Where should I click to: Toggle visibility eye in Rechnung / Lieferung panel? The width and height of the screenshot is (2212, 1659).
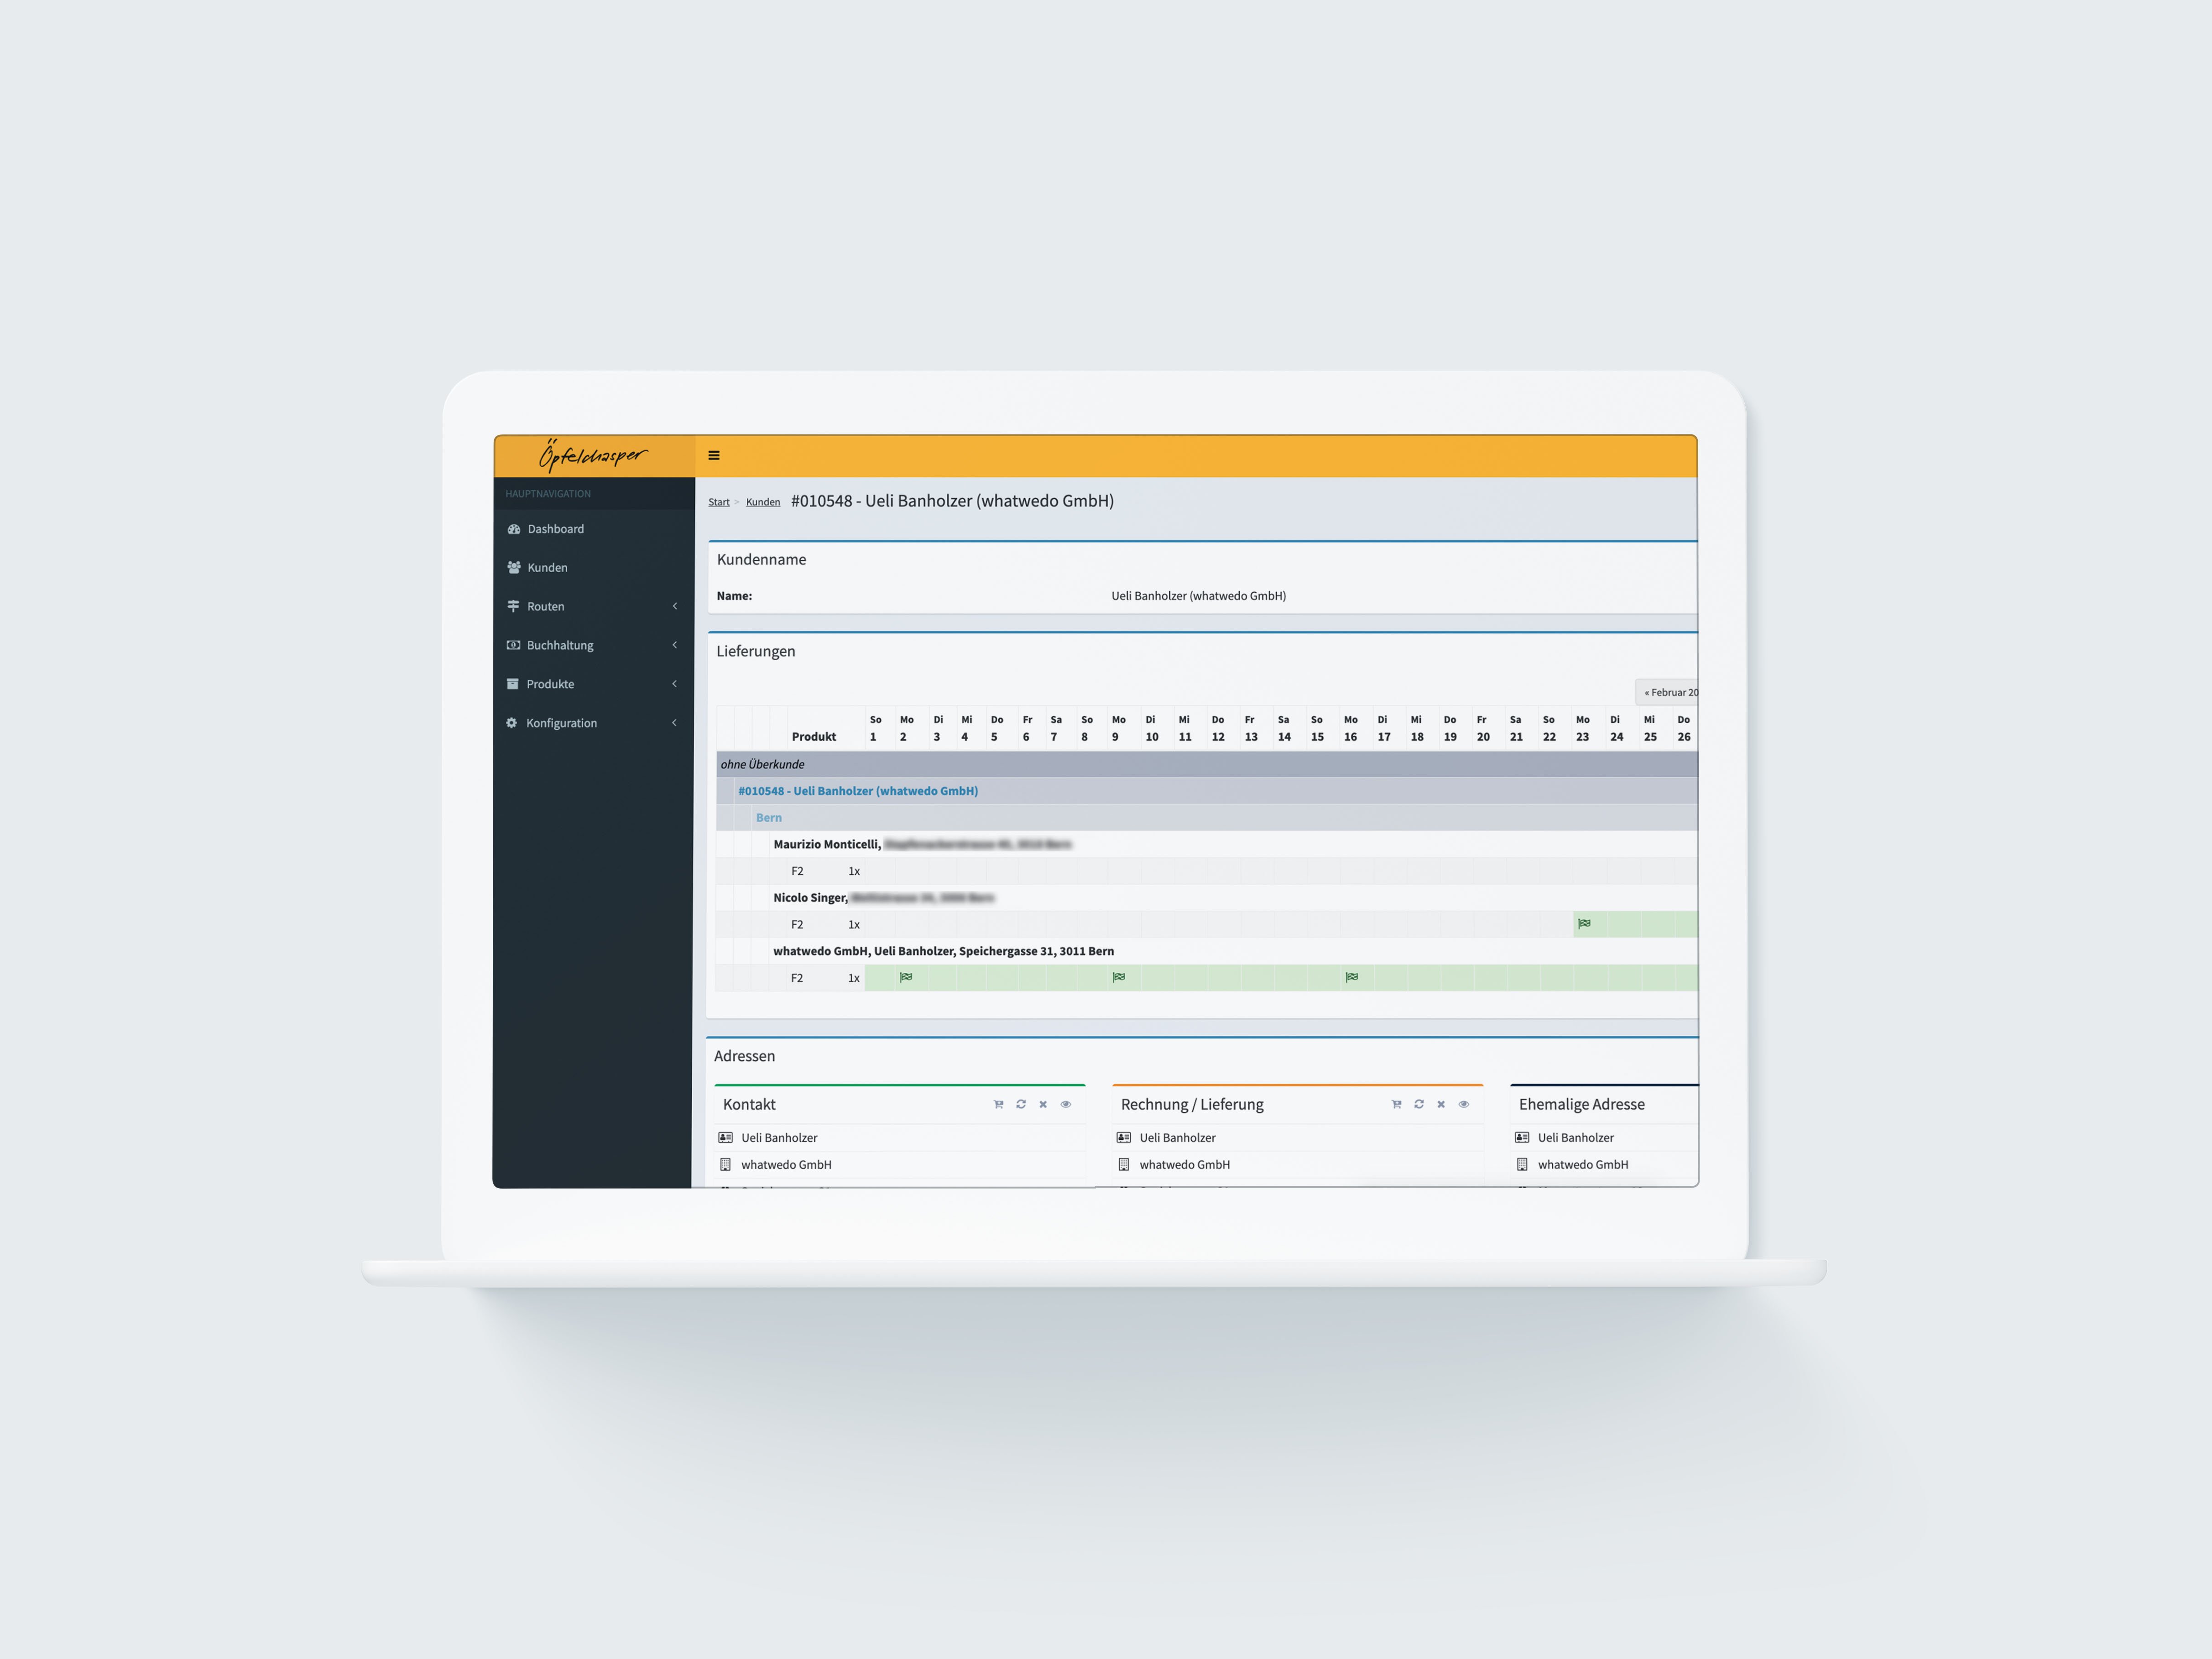(1464, 1104)
